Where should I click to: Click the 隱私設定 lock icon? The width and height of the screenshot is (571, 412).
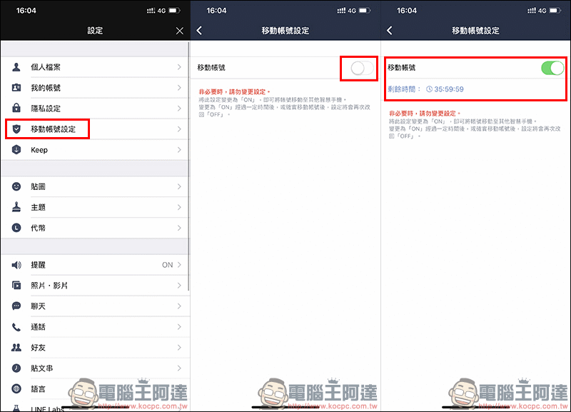[16, 109]
